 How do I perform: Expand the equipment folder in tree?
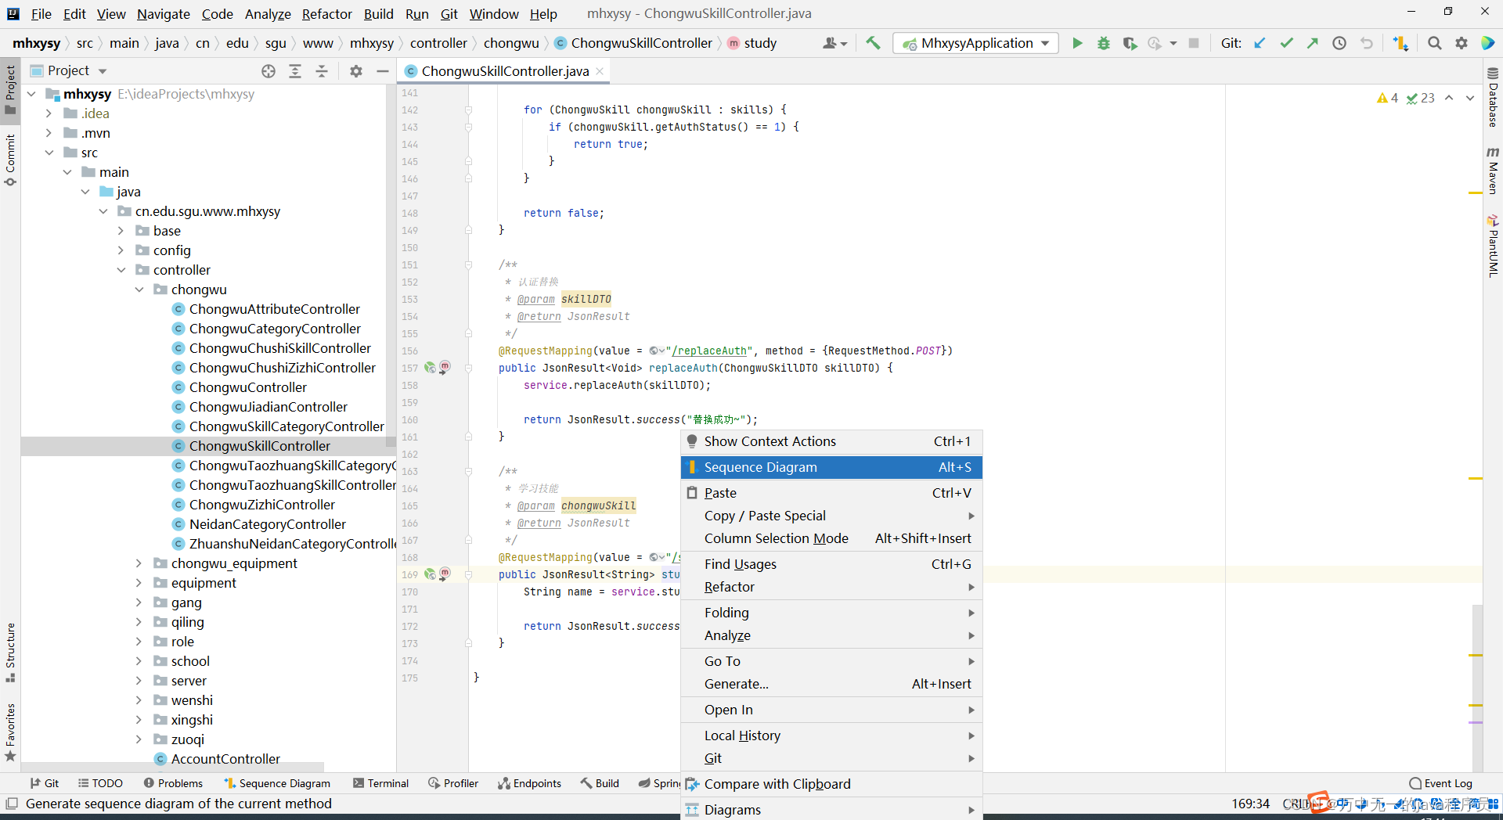coord(139,583)
